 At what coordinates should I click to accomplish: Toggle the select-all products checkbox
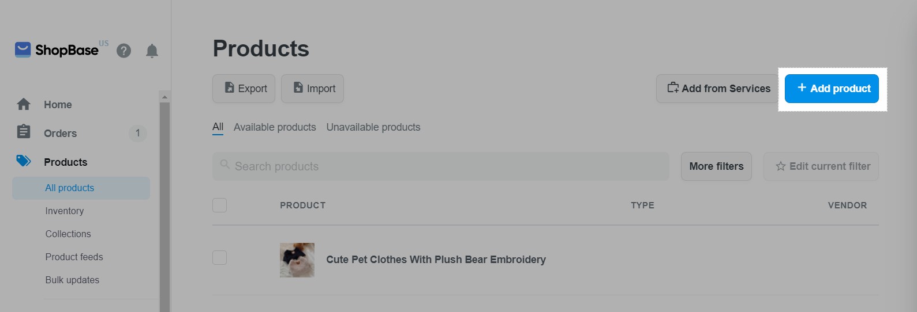(x=220, y=205)
